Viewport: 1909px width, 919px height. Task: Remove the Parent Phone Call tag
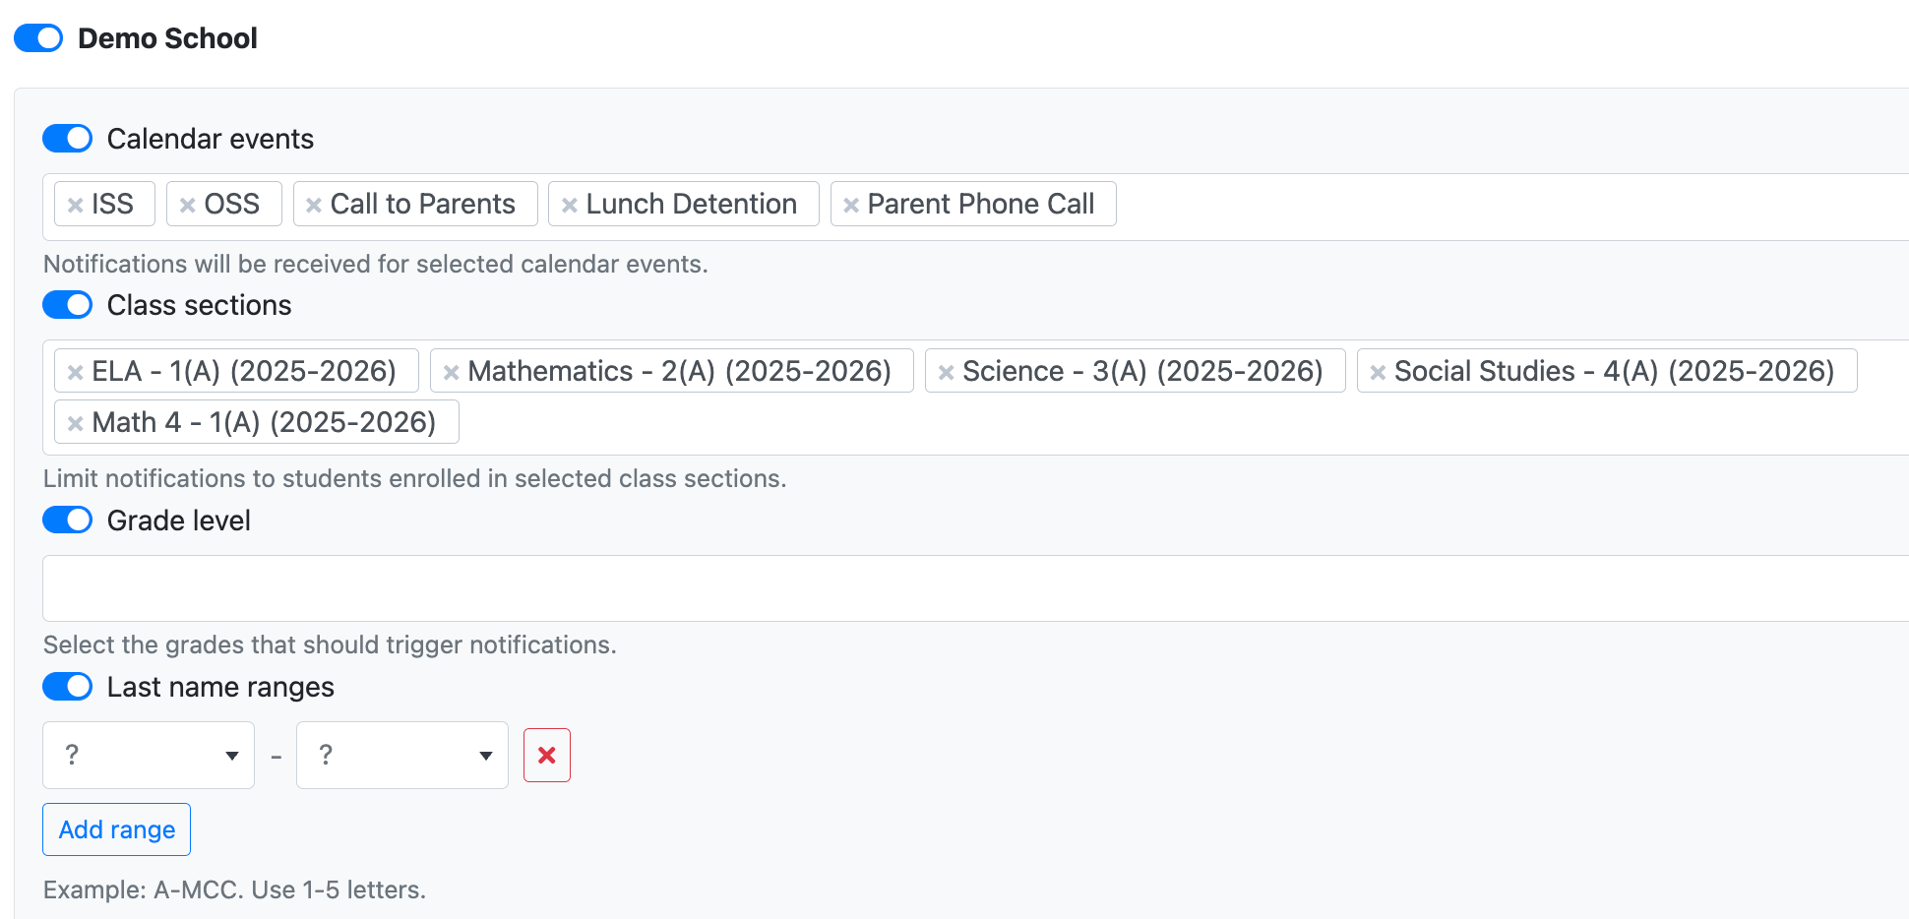coord(851,205)
